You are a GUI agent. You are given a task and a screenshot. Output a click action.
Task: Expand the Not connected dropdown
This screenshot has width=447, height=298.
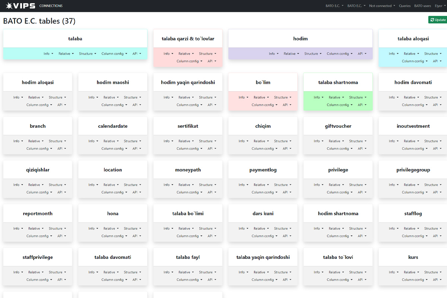pyautogui.click(x=382, y=6)
